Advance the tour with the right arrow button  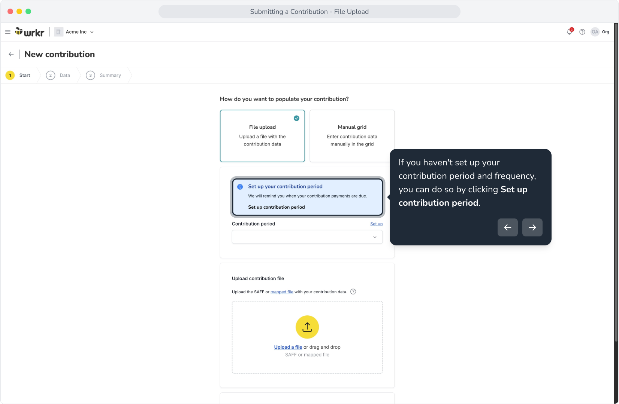pyautogui.click(x=532, y=227)
